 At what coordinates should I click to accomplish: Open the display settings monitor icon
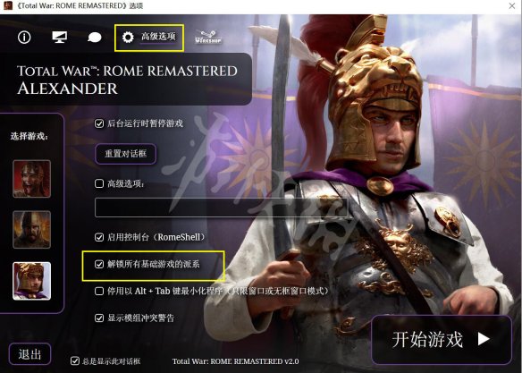pyautogui.click(x=60, y=37)
